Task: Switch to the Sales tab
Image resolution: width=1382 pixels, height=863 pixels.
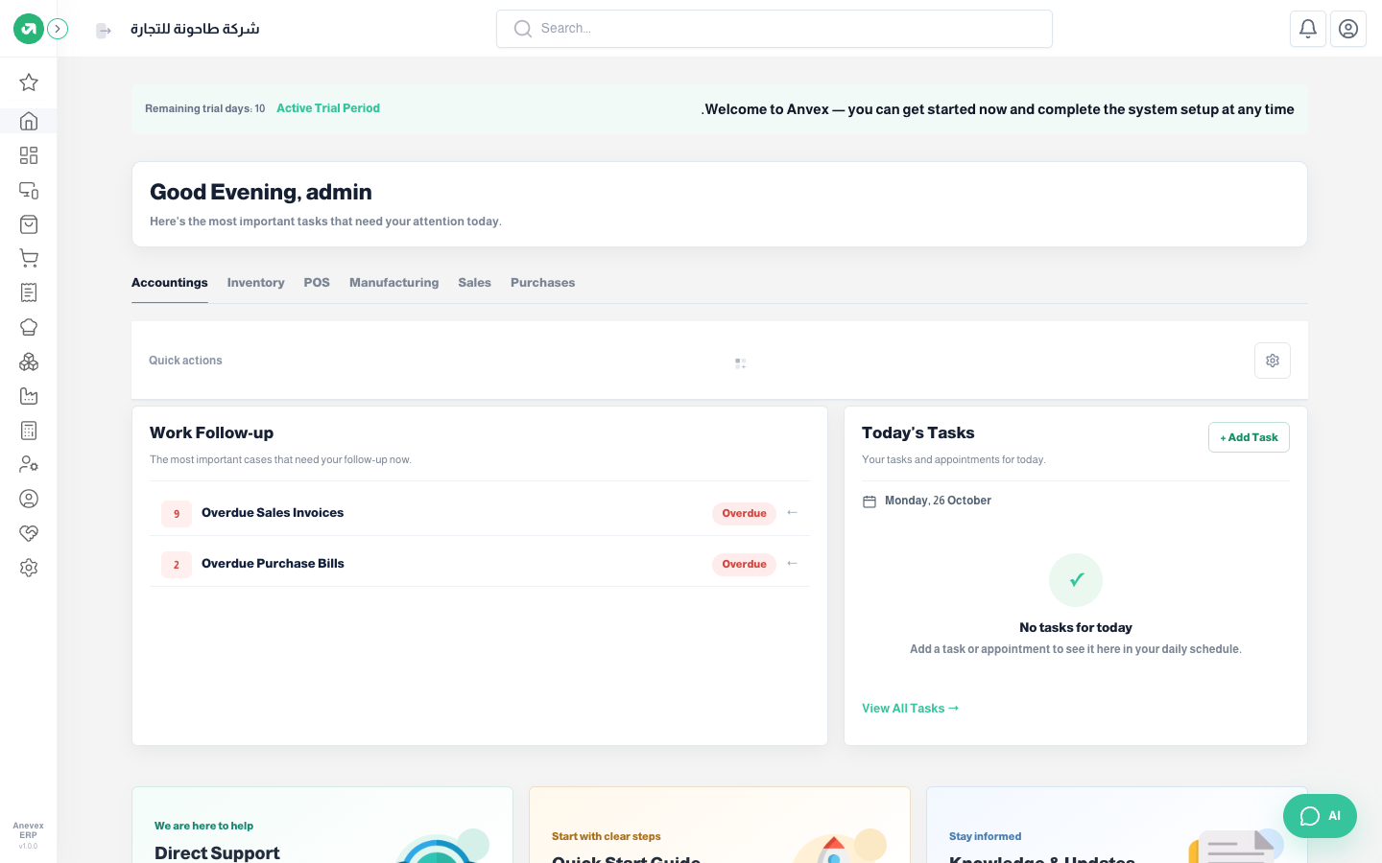Action: (475, 283)
